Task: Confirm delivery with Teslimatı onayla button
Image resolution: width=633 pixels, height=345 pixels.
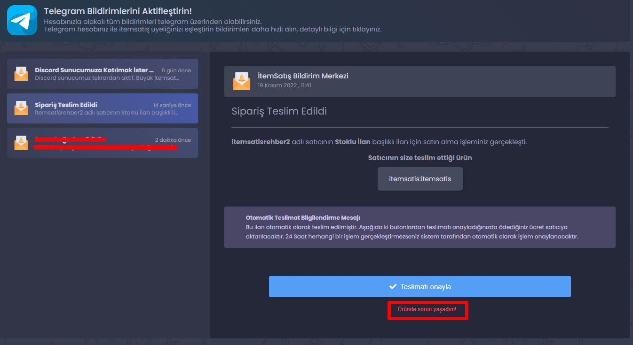Action: [x=420, y=286]
